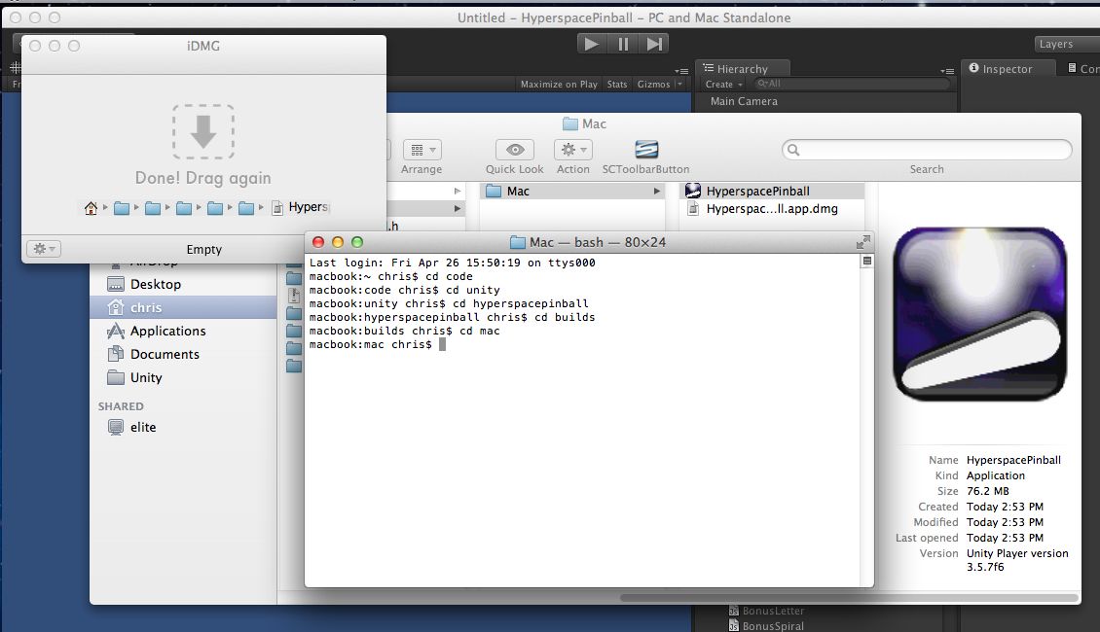Open Unity folder in Finder sidebar

pyautogui.click(x=184, y=377)
